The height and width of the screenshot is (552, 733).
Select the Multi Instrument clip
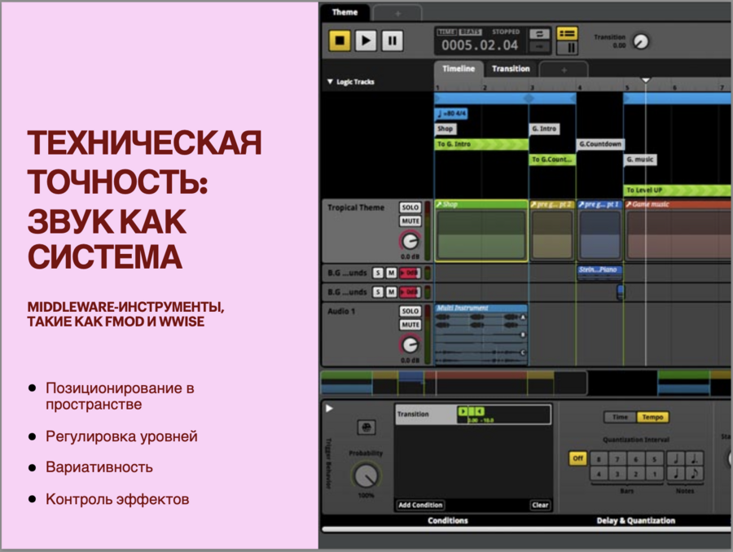[x=481, y=335]
